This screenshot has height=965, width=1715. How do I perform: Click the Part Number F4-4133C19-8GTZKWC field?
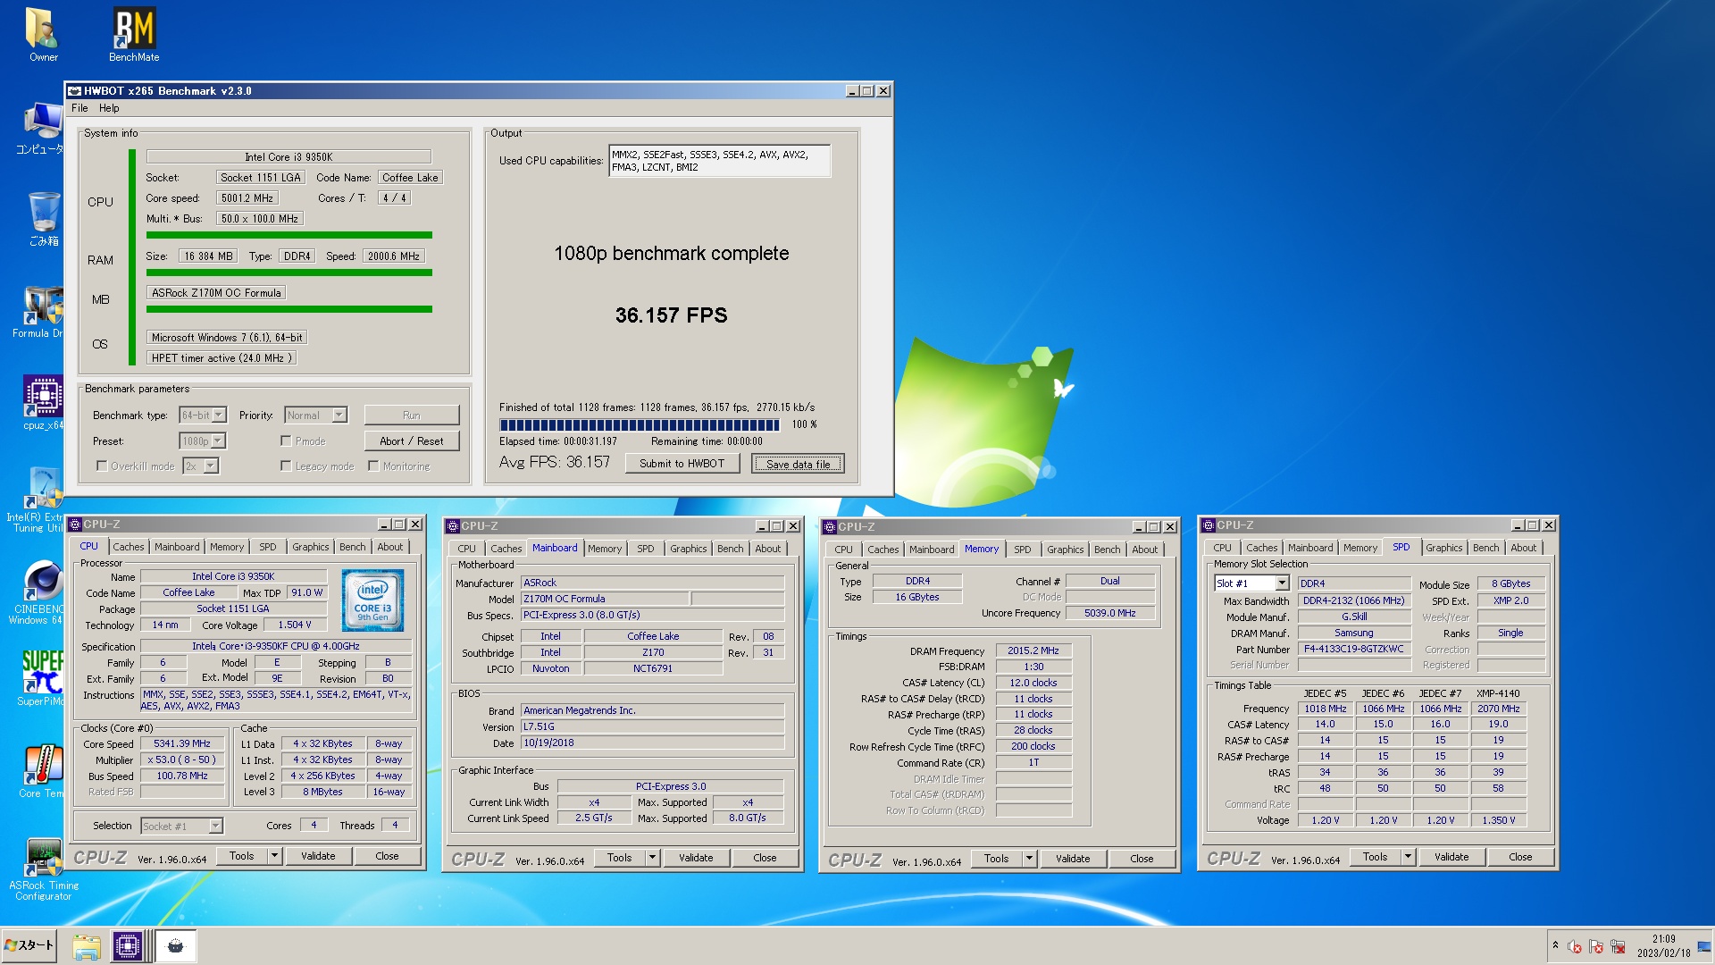1353,649
